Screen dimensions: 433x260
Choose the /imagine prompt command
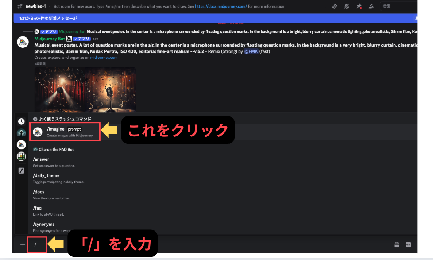65,132
